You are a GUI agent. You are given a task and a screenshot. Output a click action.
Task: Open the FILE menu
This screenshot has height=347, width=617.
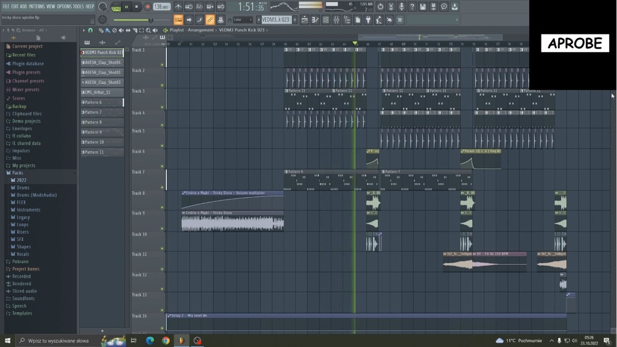point(6,7)
